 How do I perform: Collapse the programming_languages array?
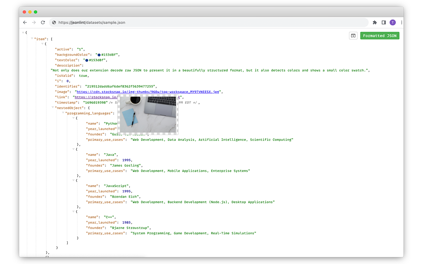(x=63, y=113)
